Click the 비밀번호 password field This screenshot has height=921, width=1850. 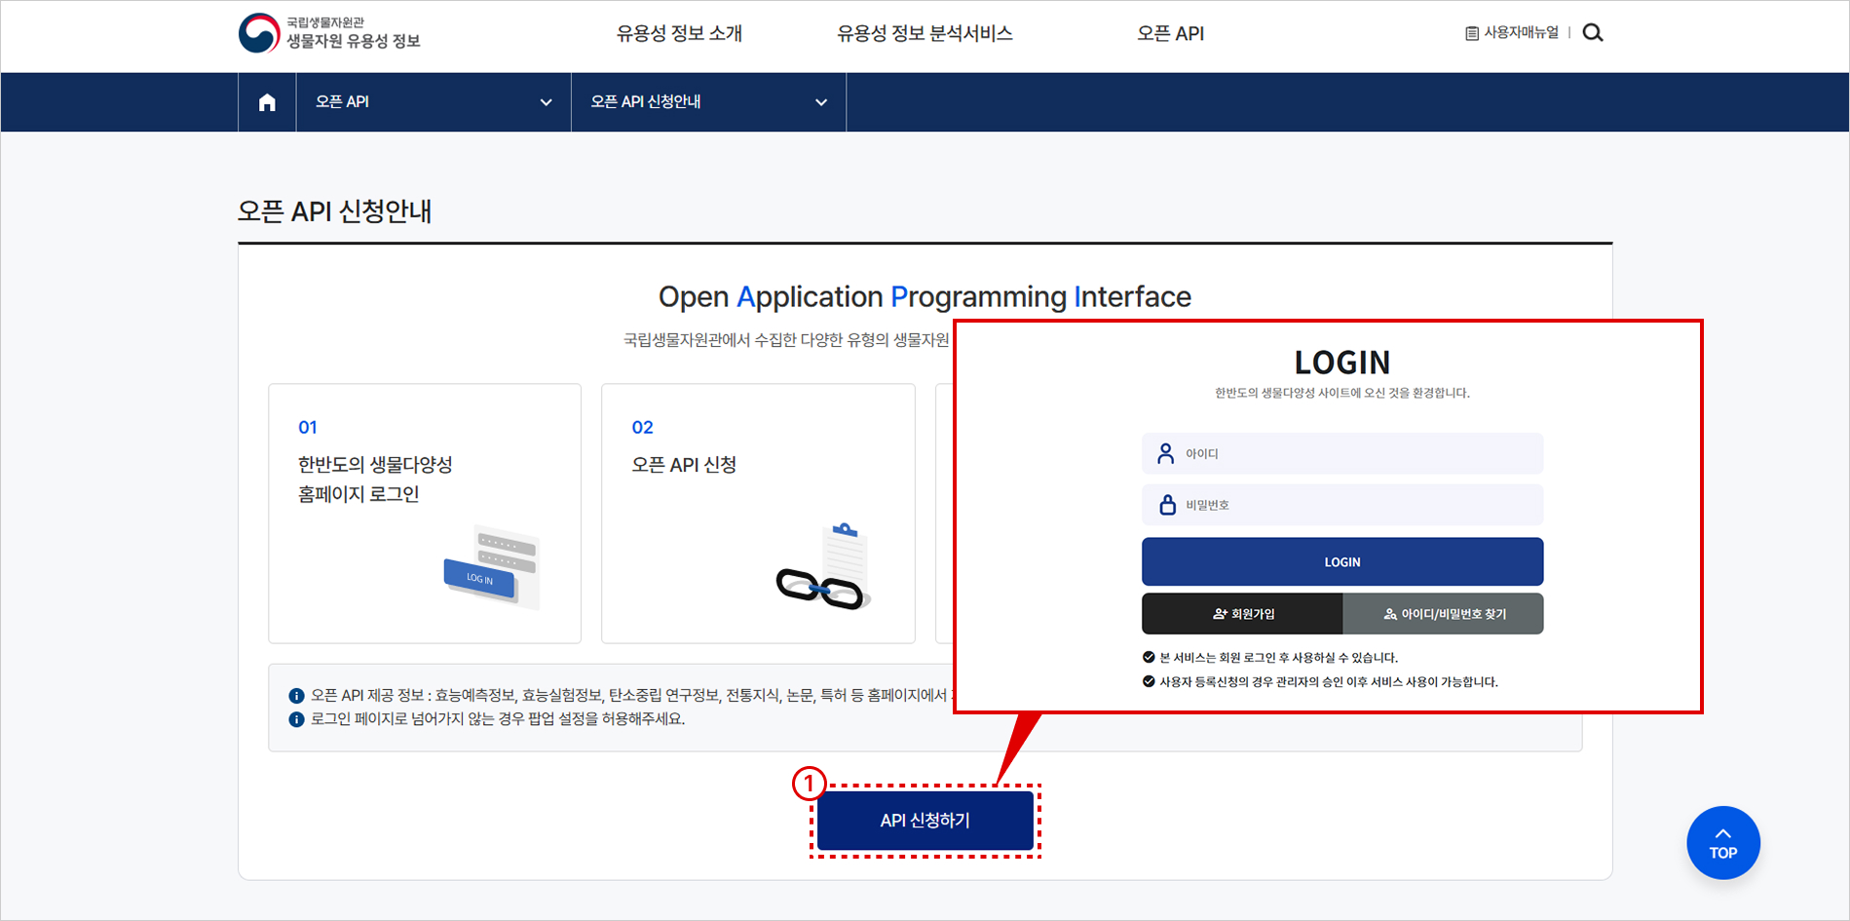click(x=1341, y=504)
